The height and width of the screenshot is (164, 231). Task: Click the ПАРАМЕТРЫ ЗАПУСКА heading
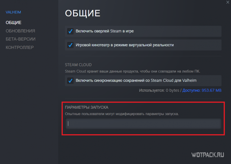[x=87, y=108]
